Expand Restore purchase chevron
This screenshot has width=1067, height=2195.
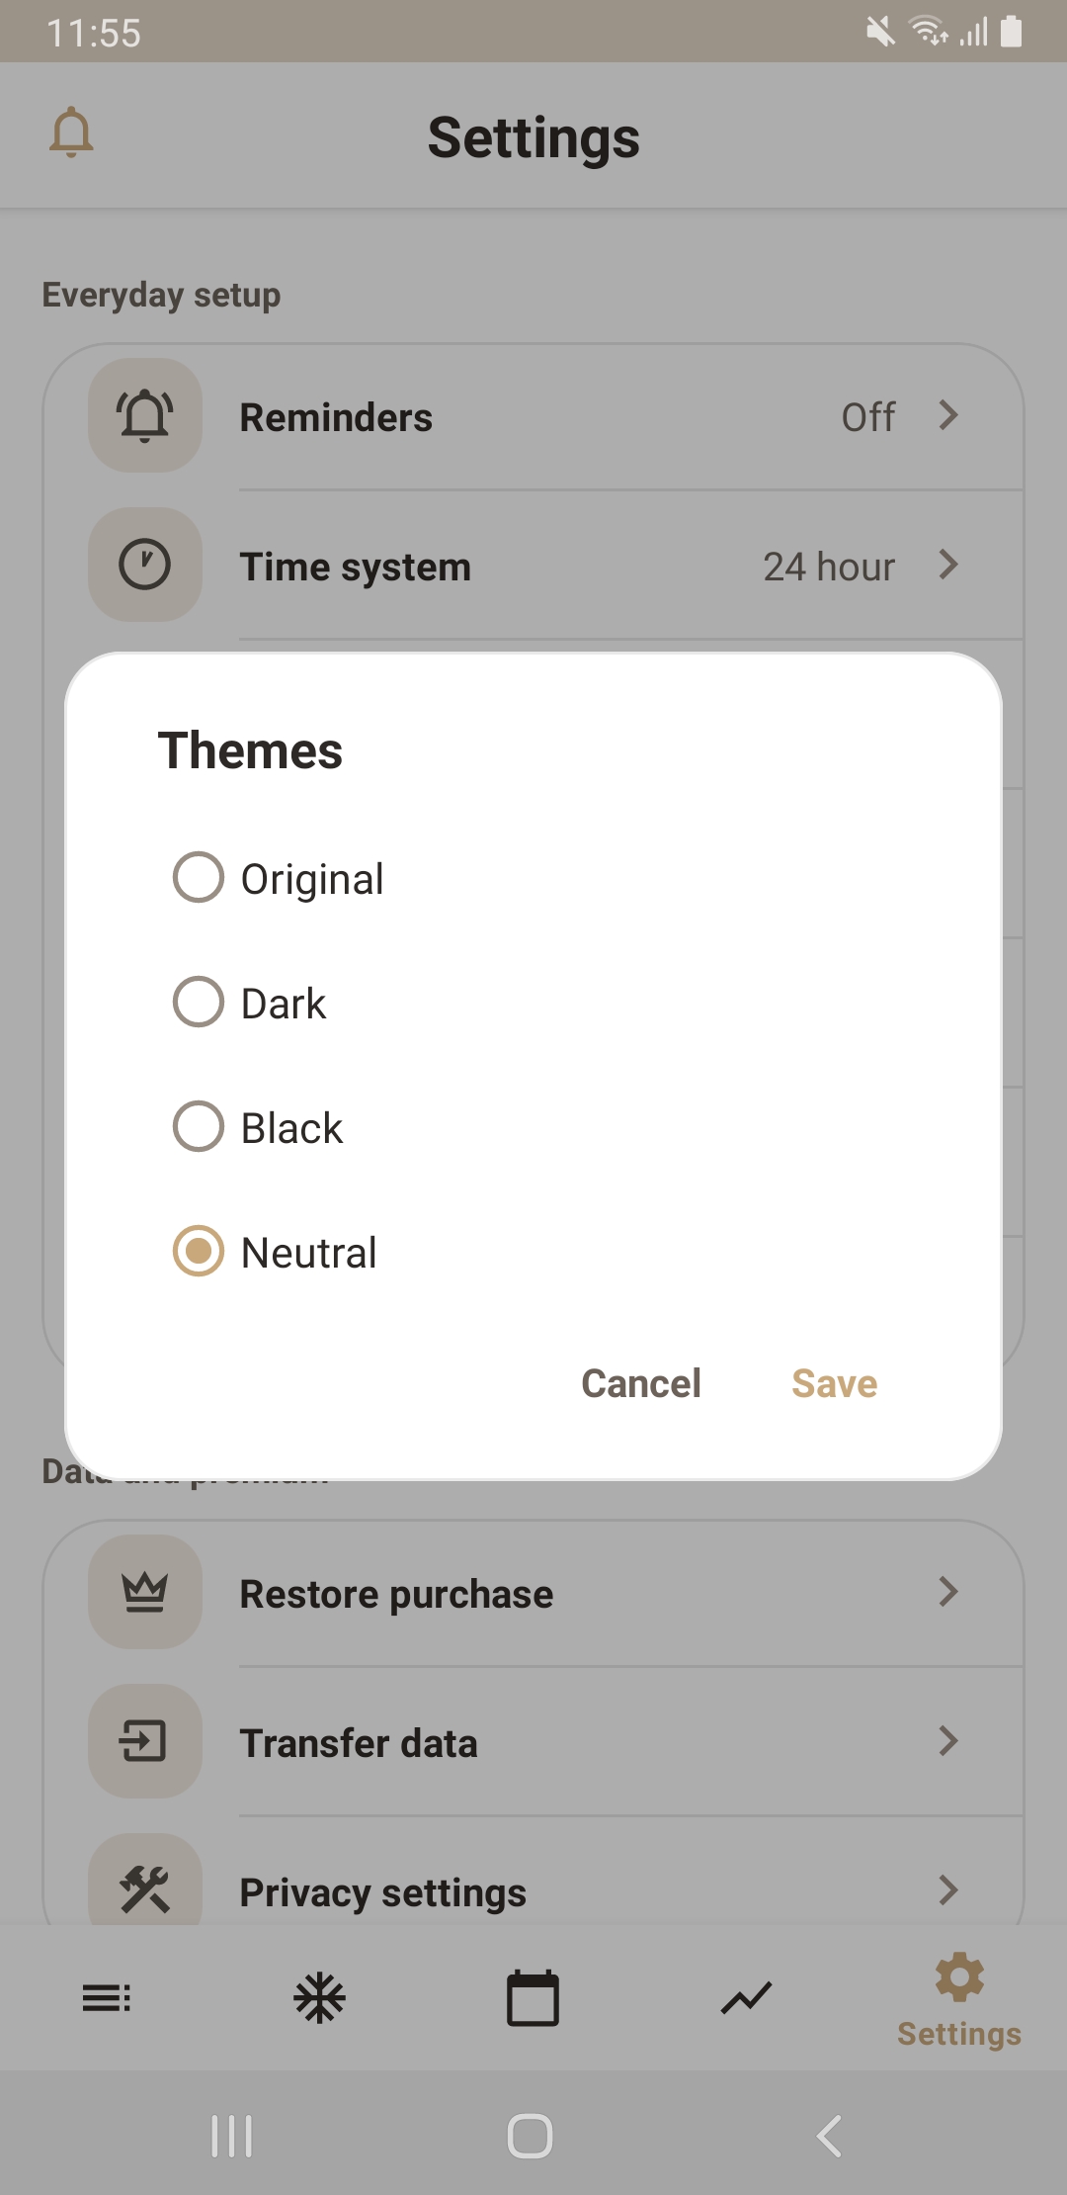click(x=948, y=1592)
